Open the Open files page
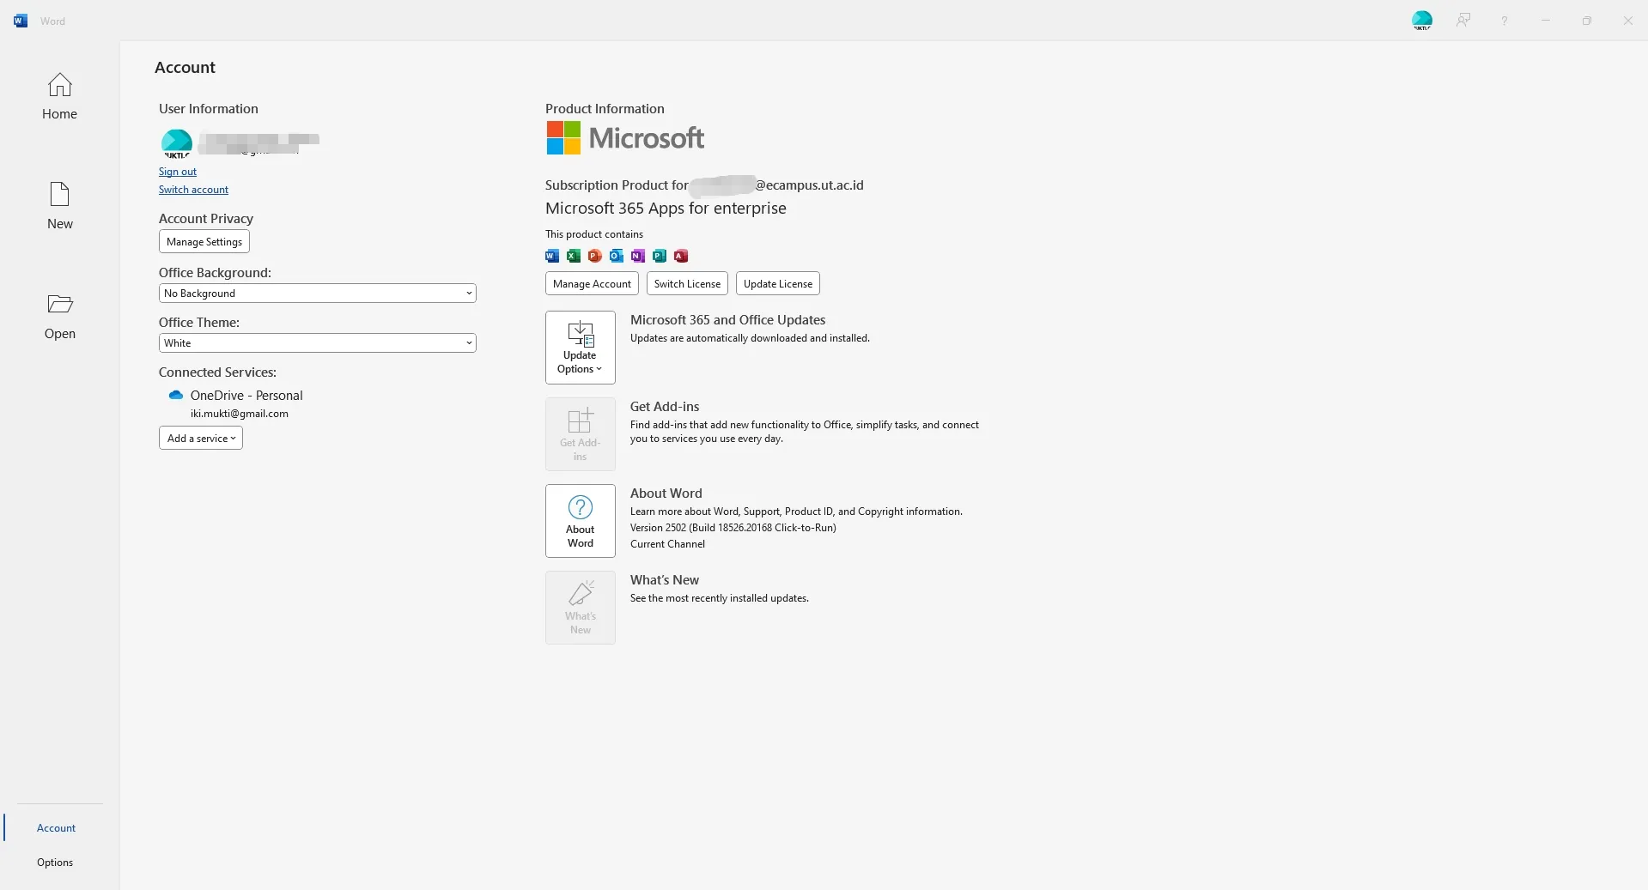Viewport: 1648px width, 890px height. point(59,316)
